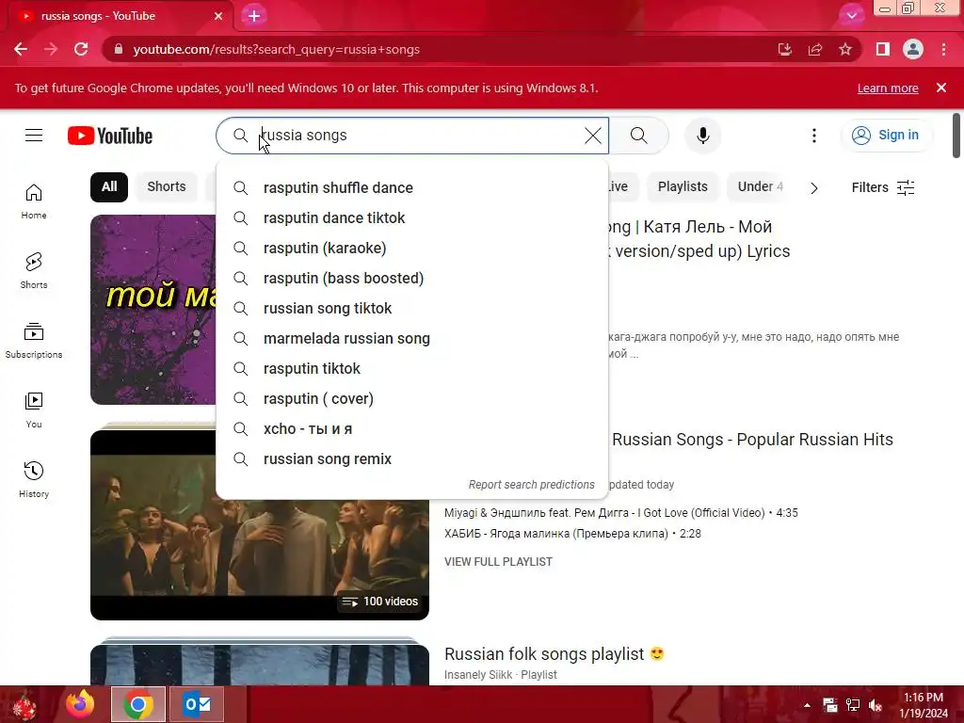Open Popular Russian Hits playlist title
Image resolution: width=964 pixels, height=723 pixels.
click(x=752, y=440)
